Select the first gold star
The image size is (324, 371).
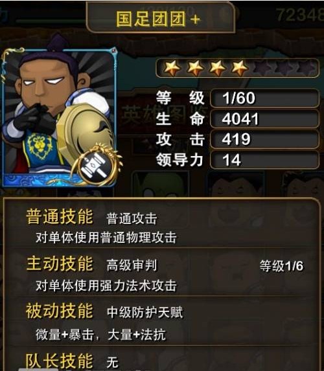(172, 68)
